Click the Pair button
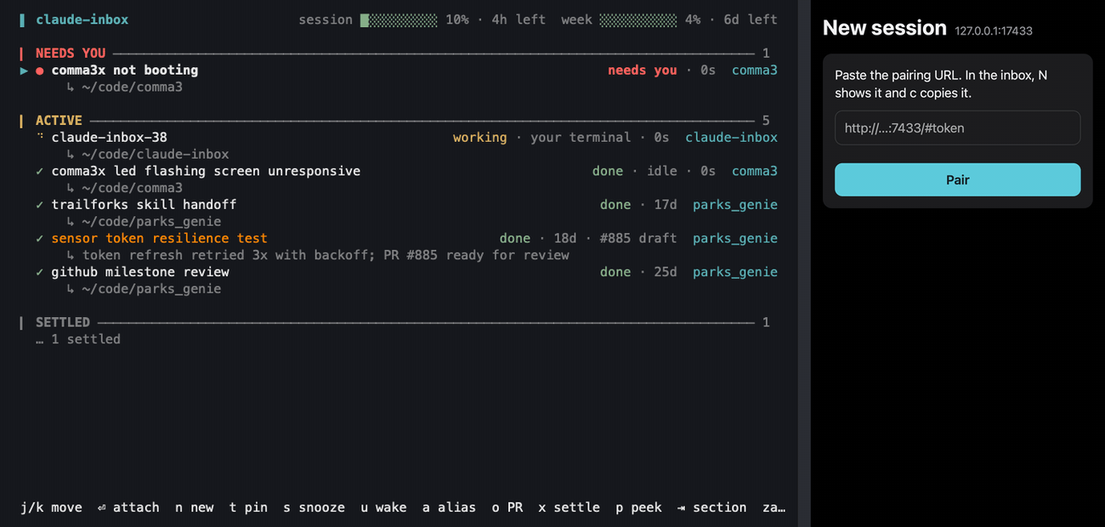The image size is (1105, 527). click(x=957, y=180)
